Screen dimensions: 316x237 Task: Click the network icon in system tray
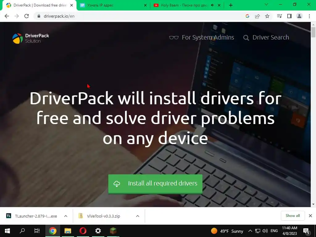tap(258, 231)
